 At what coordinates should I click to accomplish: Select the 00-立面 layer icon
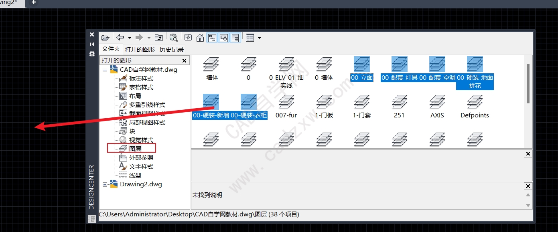(x=362, y=64)
